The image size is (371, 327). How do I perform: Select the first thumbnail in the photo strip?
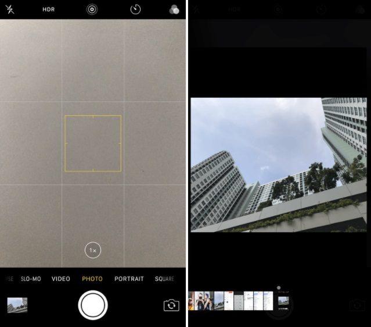[x=191, y=301]
